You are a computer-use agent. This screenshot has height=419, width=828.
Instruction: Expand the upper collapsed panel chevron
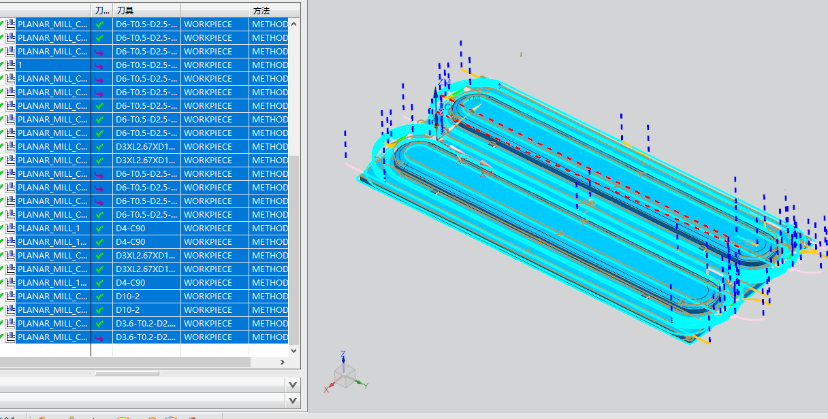coord(293,385)
